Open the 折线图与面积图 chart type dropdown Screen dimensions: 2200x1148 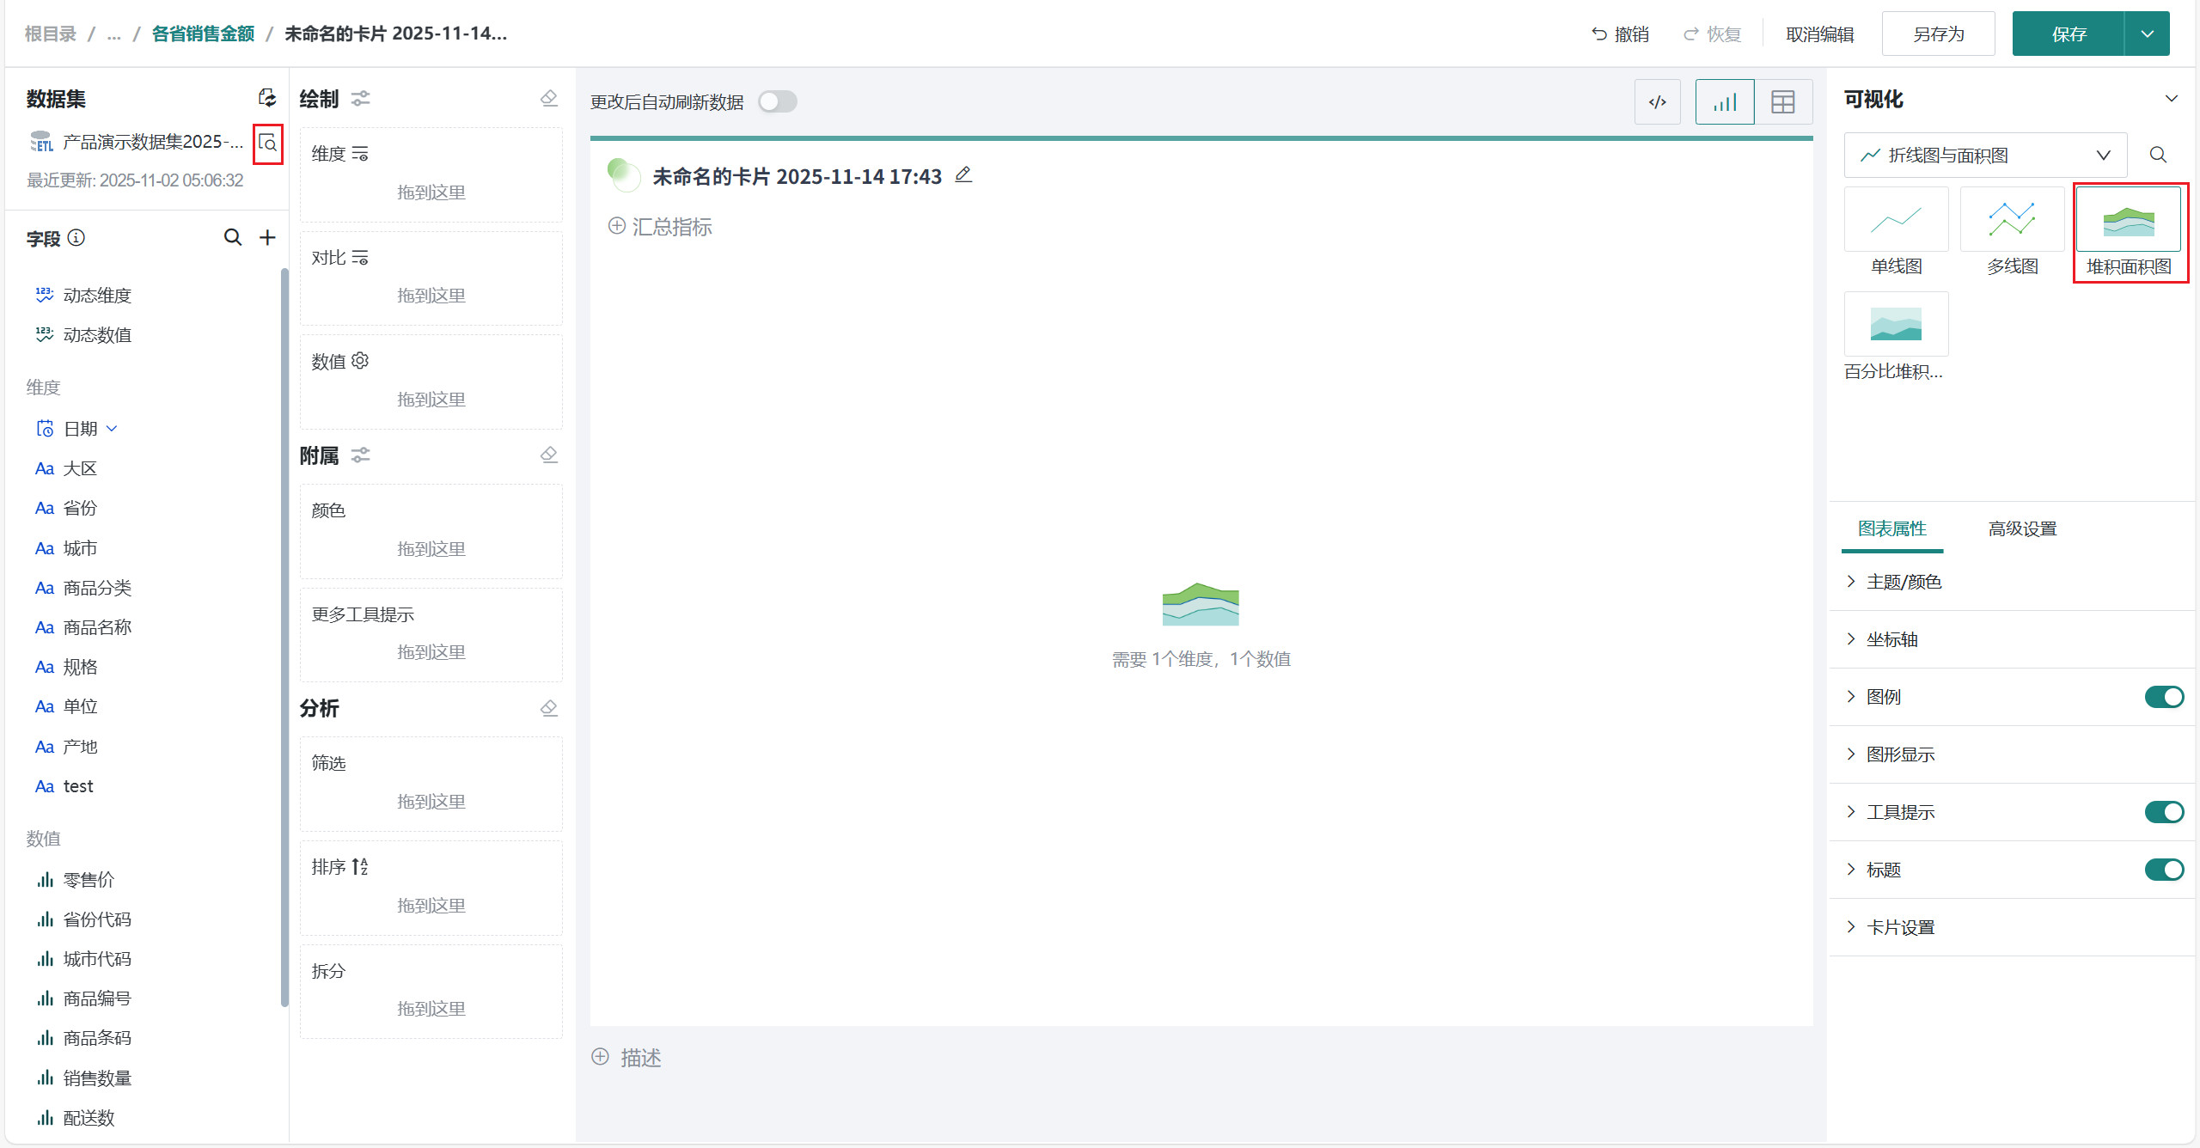point(1985,155)
